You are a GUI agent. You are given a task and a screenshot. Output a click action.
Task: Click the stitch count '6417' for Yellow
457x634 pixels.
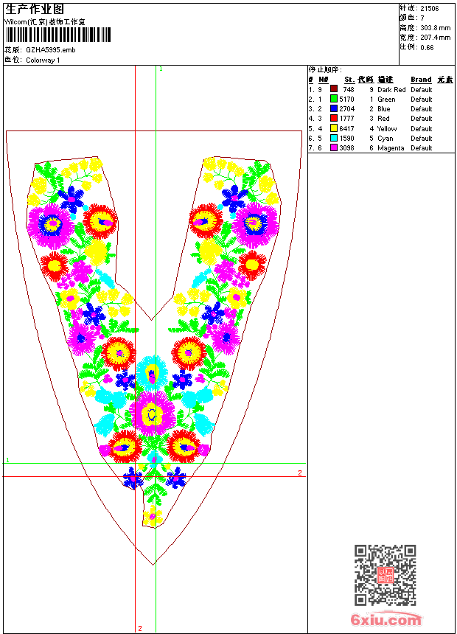(346, 128)
